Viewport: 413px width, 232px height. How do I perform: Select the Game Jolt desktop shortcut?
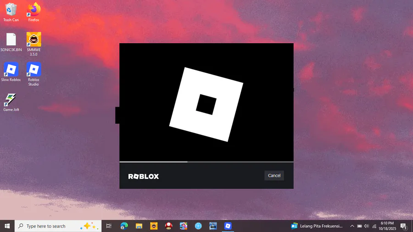(x=11, y=102)
